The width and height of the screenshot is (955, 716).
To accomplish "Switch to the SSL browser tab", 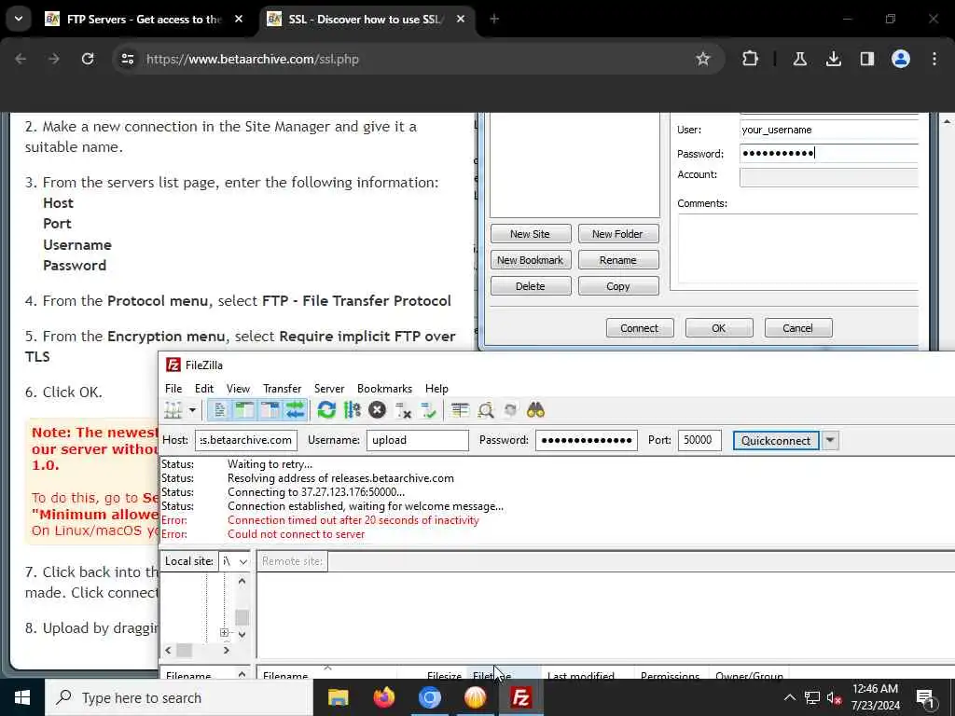I will [365, 19].
